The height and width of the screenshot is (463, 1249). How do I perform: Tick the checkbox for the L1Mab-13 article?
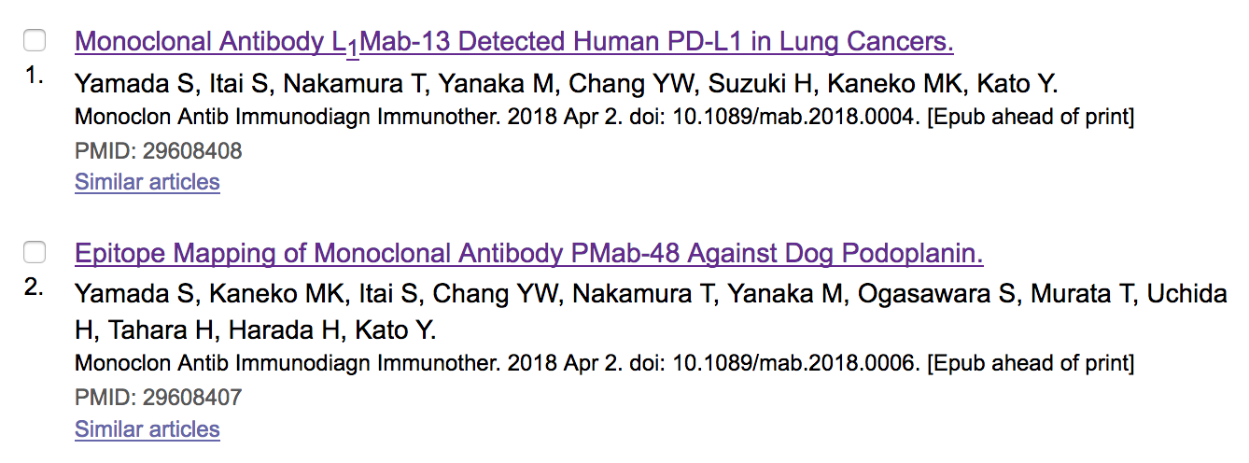tap(35, 40)
